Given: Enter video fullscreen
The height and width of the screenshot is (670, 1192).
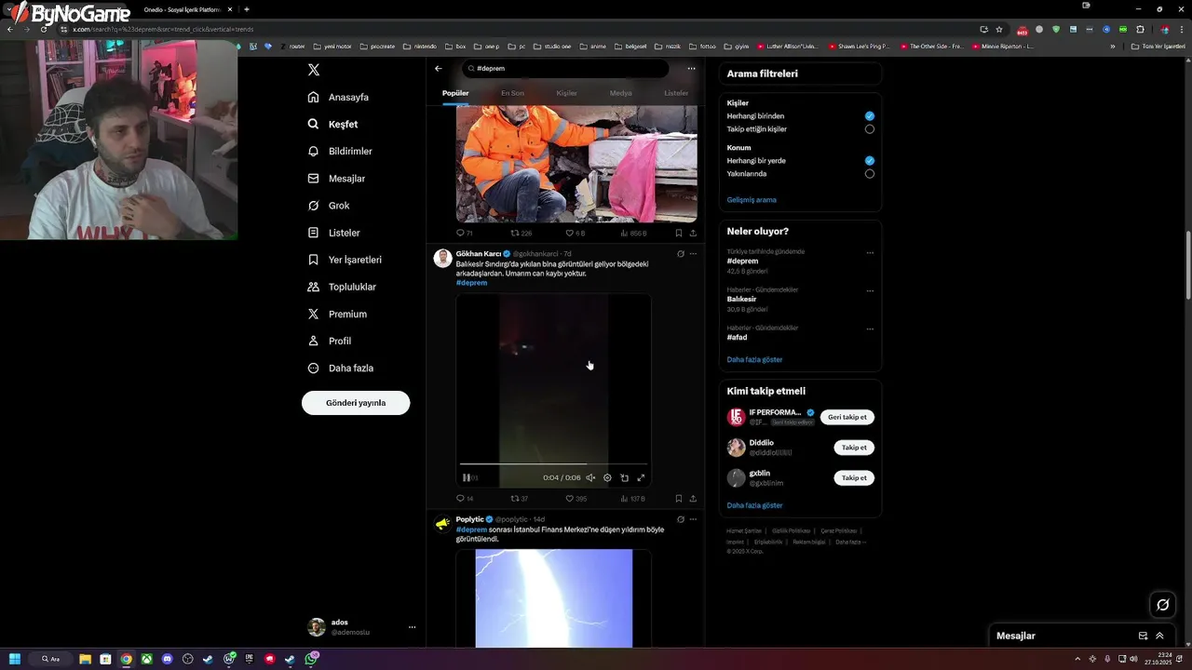Looking at the screenshot, I should pyautogui.click(x=641, y=477).
